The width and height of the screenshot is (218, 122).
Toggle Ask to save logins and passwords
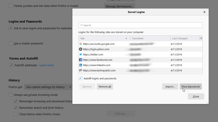[10, 28]
